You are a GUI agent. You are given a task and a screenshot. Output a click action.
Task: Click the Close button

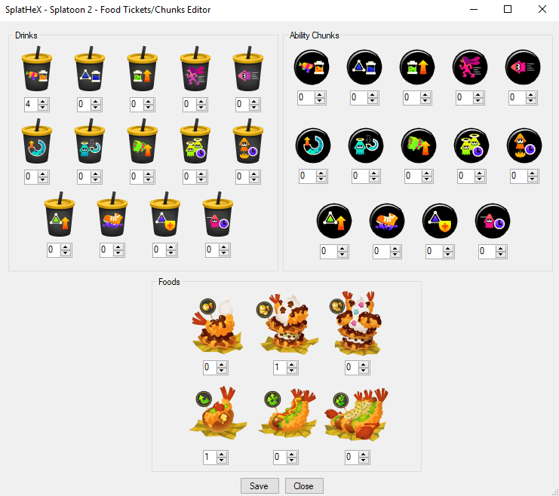pyautogui.click(x=304, y=486)
